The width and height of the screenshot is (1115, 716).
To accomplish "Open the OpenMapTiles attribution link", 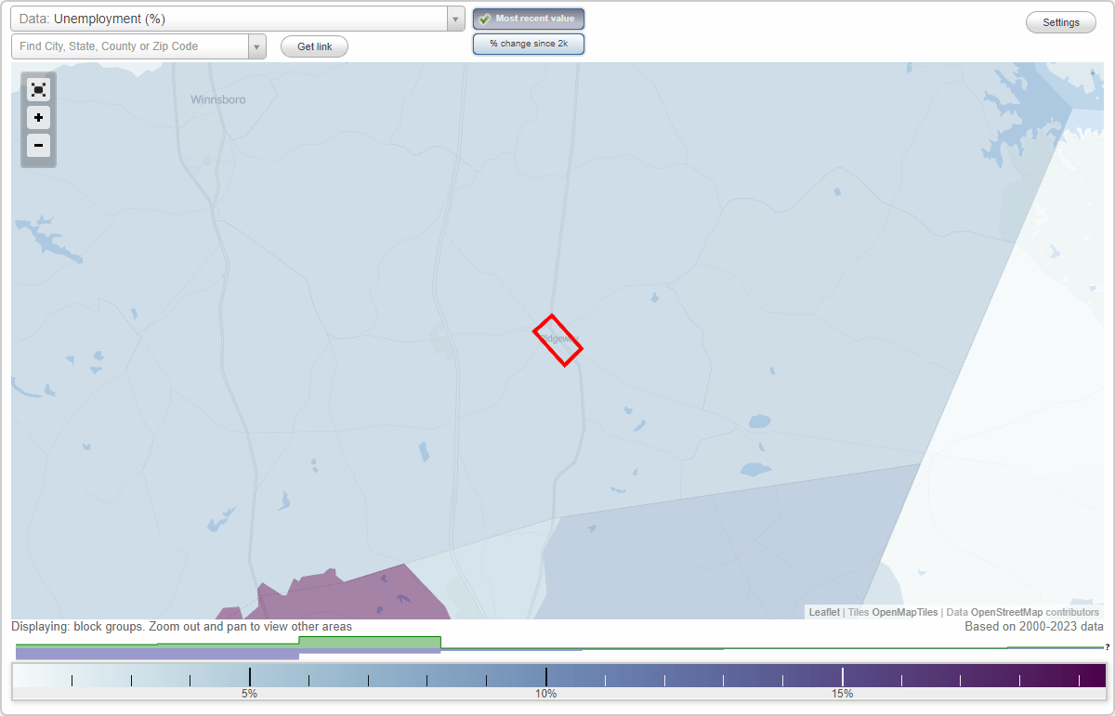I will 904,612.
